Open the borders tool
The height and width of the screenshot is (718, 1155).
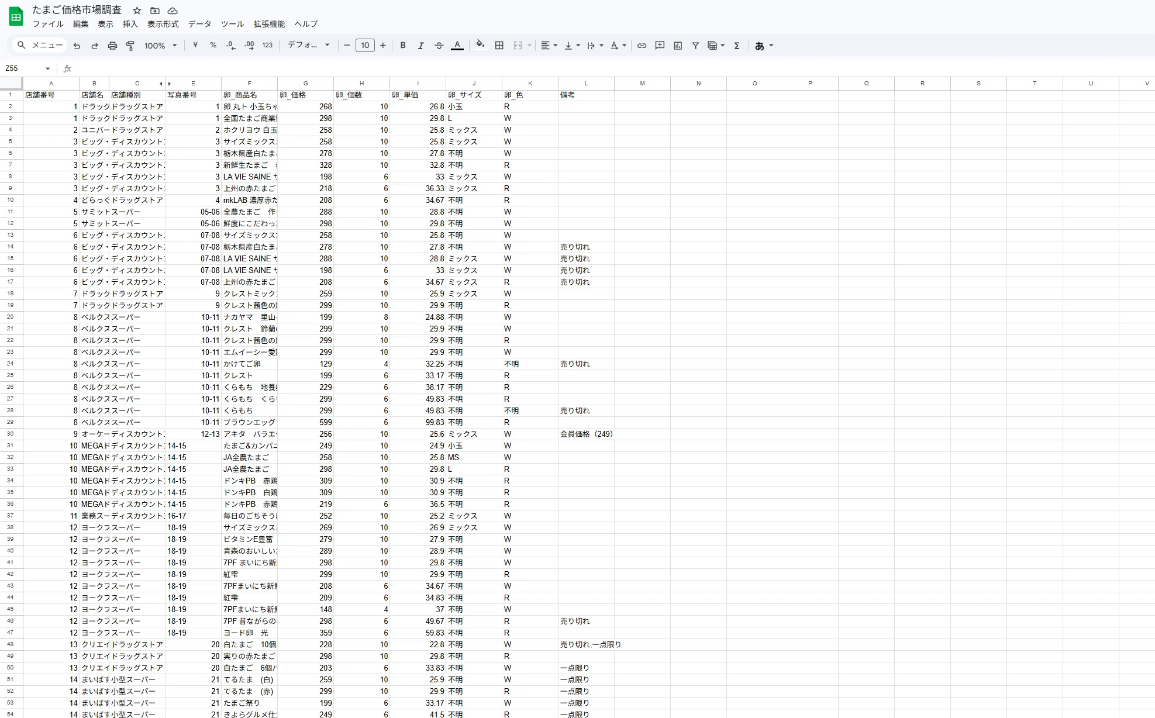[499, 46]
